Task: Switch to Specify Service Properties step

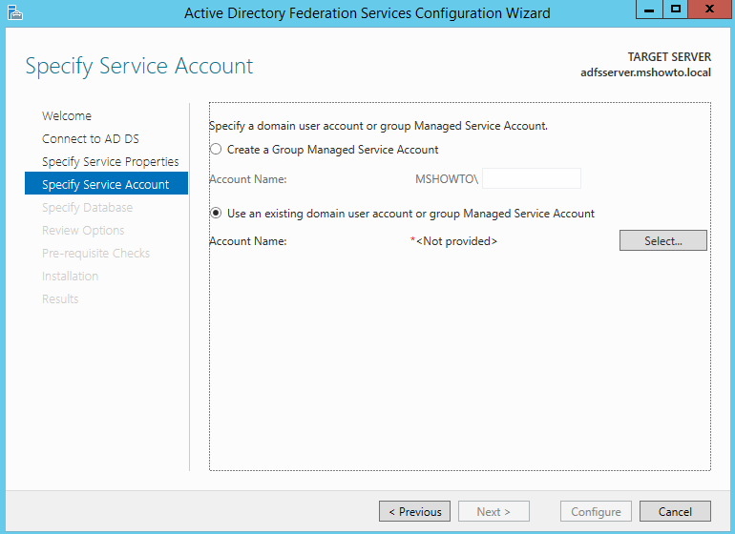Action: [x=110, y=161]
